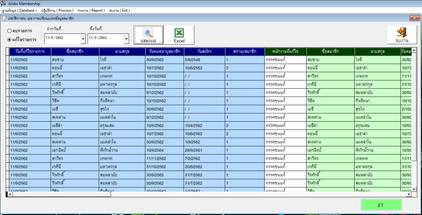Select the 10/5/2562 expiry date cell
This screenshot has height=215, width=422.
coord(165,126)
